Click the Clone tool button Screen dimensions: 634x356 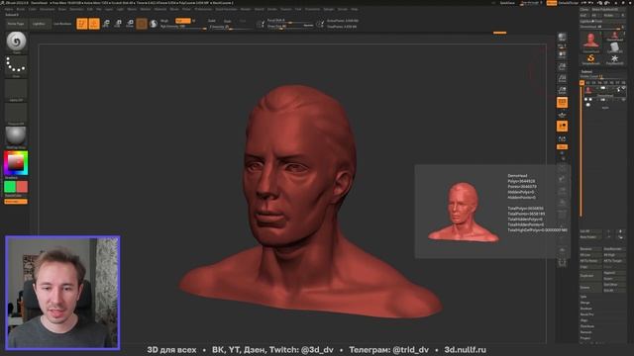click(584, 9)
